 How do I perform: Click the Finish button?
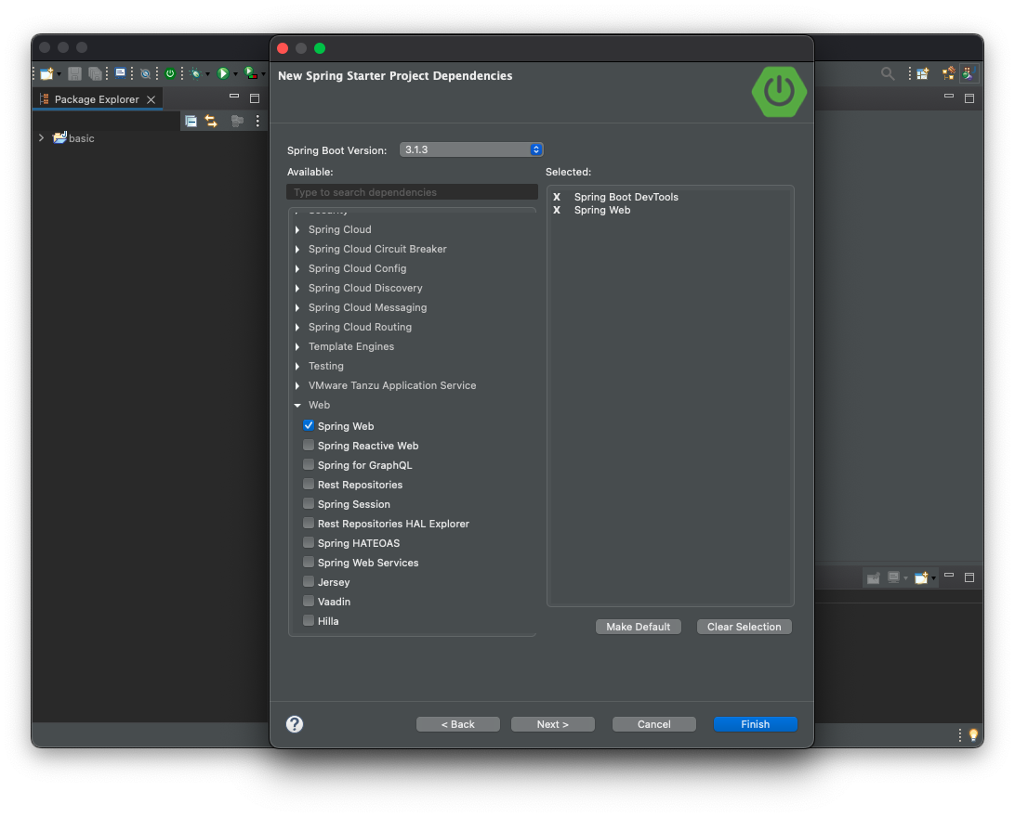756,724
